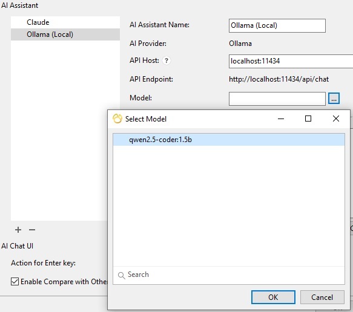
Task: Click the Action for Enter key label
Action: 43,263
